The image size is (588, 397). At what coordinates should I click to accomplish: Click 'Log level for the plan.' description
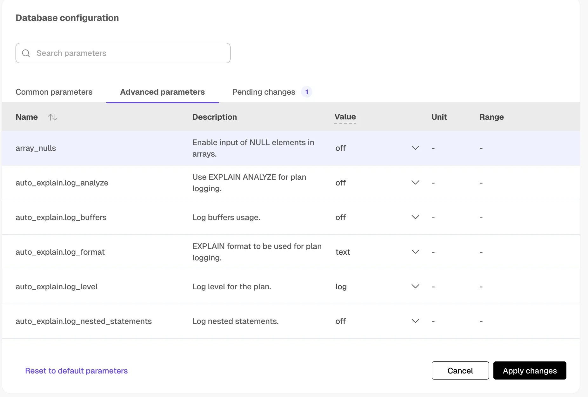[232, 287]
